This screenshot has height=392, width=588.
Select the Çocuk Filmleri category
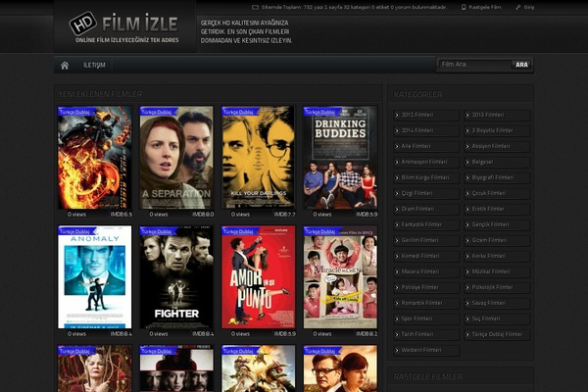(497, 193)
